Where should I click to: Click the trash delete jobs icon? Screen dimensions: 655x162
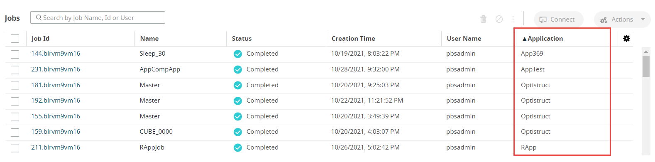[x=483, y=19]
